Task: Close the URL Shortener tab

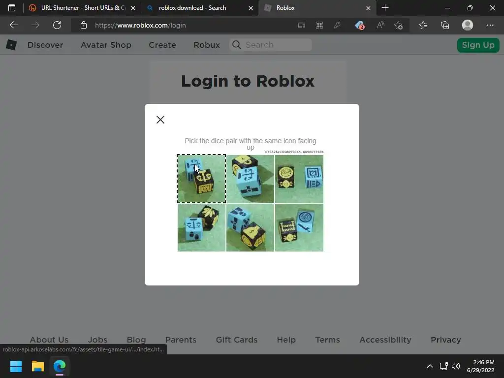Action: click(133, 8)
